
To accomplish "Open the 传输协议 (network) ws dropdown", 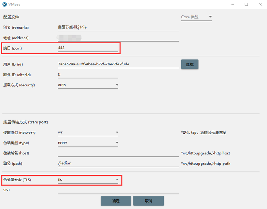I will pos(88,132).
